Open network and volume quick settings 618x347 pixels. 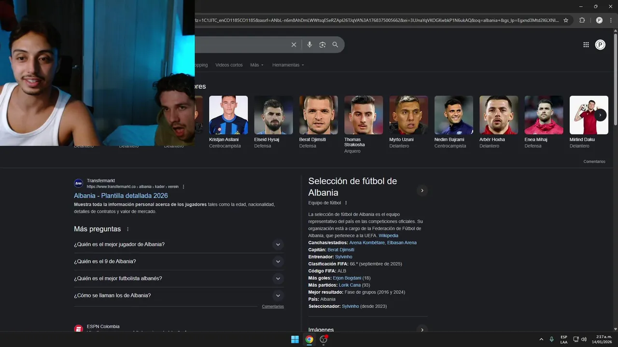pyautogui.click(x=580, y=339)
